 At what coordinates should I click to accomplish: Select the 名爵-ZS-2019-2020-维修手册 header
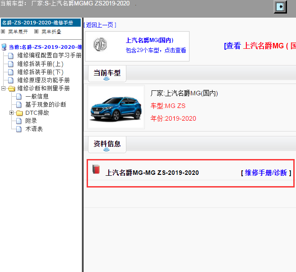click(x=41, y=23)
